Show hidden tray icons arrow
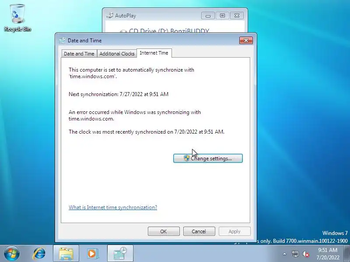Image resolution: width=350 pixels, height=262 pixels. 285,254
